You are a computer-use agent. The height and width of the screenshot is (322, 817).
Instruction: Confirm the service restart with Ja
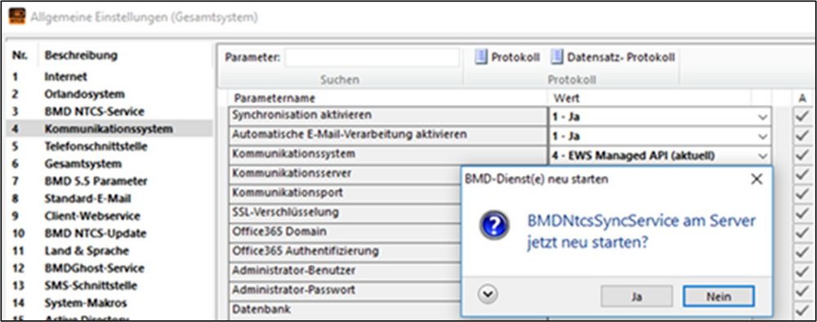[636, 297]
